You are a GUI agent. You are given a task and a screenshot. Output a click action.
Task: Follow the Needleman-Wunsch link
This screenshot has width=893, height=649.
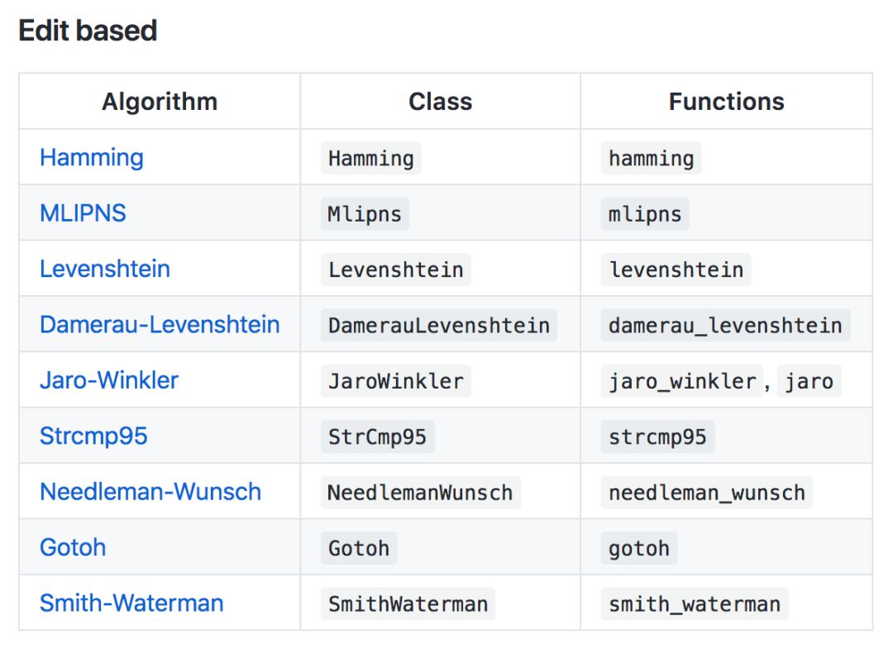[150, 492]
